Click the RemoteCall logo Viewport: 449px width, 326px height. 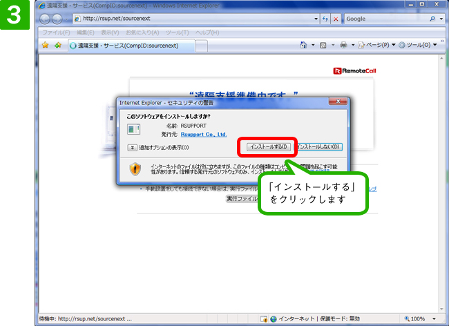[x=354, y=70]
